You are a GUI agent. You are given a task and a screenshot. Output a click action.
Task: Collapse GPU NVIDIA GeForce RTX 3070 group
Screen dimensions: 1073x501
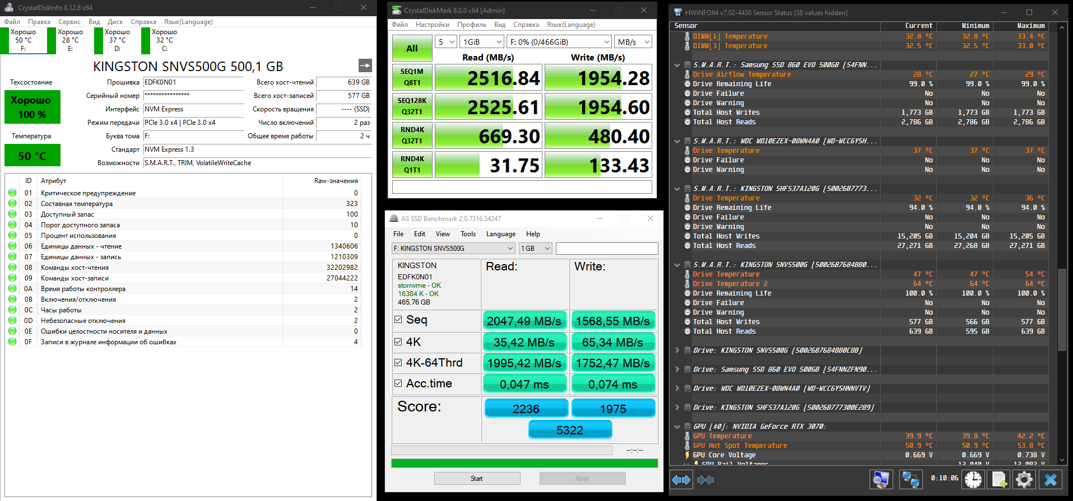[677, 427]
